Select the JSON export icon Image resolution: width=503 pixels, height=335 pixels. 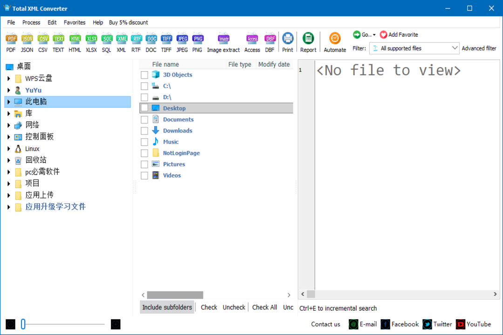27,39
